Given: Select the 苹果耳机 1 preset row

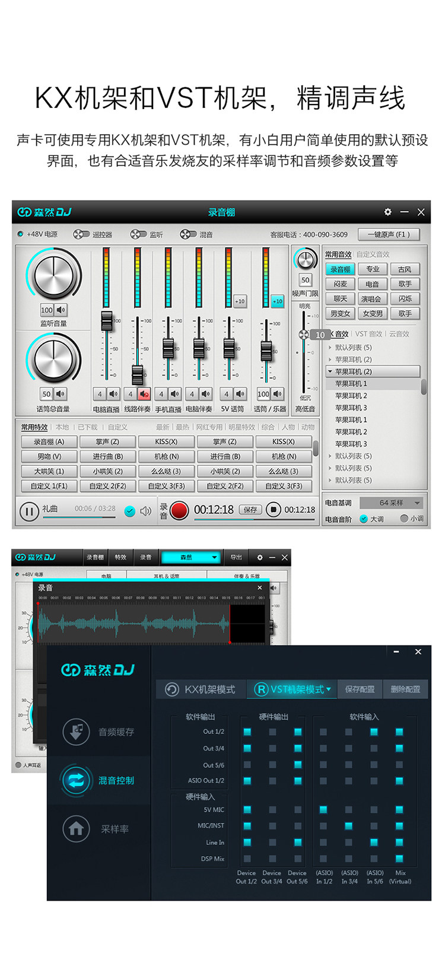Looking at the screenshot, I should tap(373, 384).
